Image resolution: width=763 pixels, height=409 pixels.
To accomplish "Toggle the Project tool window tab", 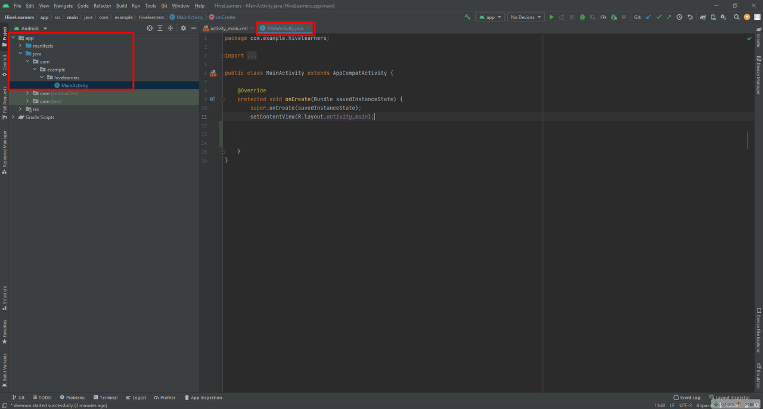I will (4, 37).
